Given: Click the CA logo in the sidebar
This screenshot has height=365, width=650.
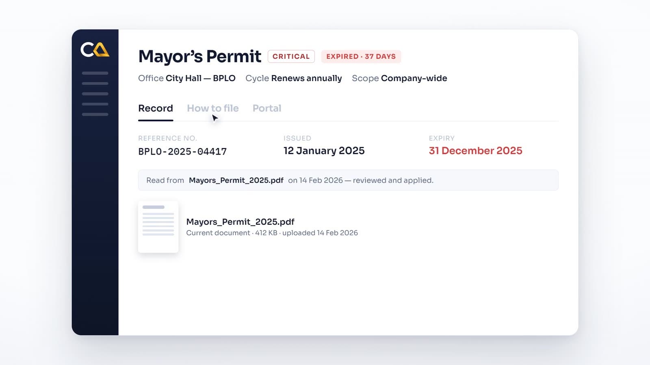Looking at the screenshot, I should pos(95,49).
